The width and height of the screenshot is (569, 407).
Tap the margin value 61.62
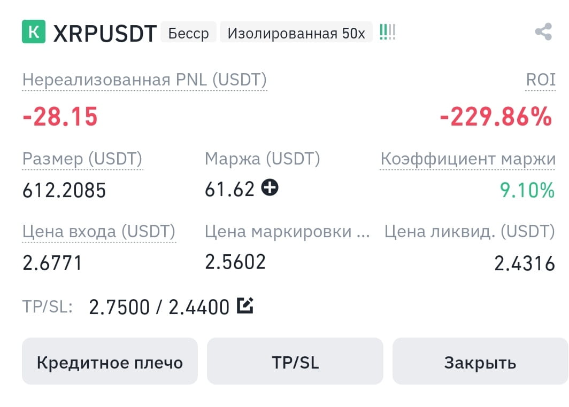[230, 190]
